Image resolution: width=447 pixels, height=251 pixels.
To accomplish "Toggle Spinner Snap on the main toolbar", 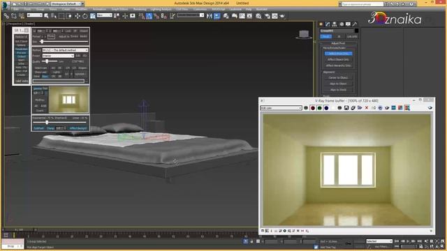I will click(164, 16).
